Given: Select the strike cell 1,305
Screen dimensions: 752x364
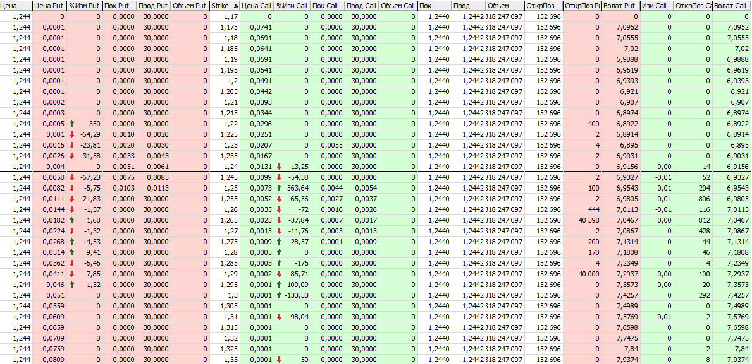Looking at the screenshot, I should pyautogui.click(x=225, y=306).
